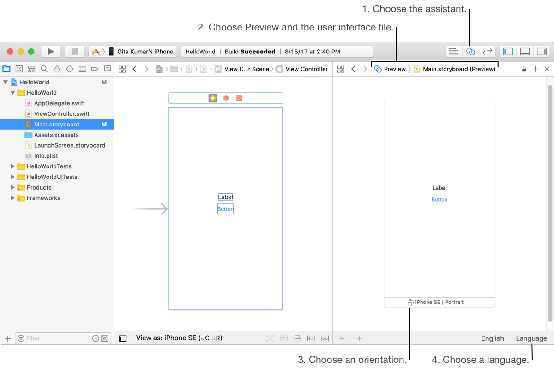Open the Source Control navigator
Viewport: 554px width, 368px height.
click(19, 69)
